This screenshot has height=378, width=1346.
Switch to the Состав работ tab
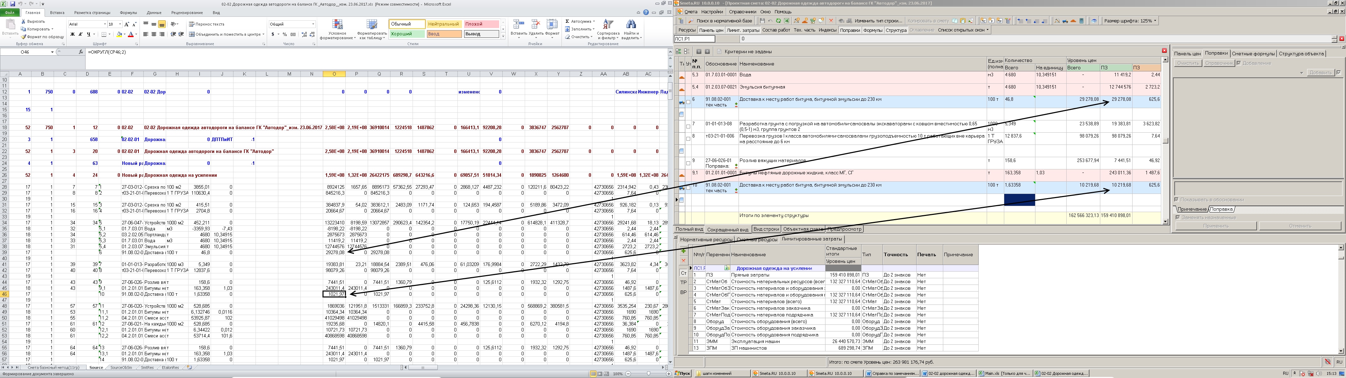point(776,30)
